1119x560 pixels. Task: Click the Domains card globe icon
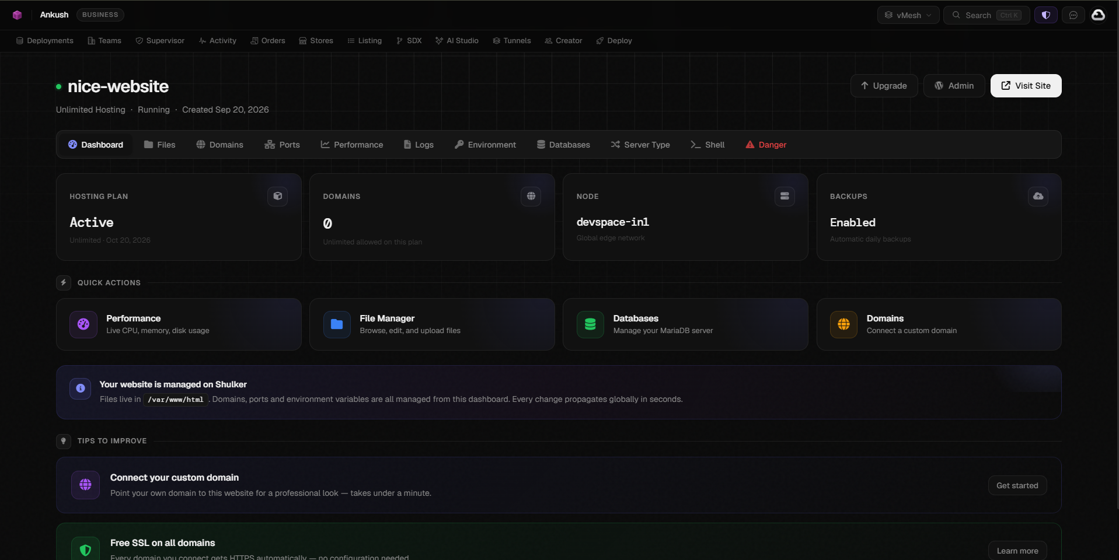click(x=531, y=196)
